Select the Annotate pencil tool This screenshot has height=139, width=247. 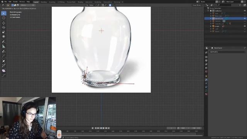click(3, 42)
